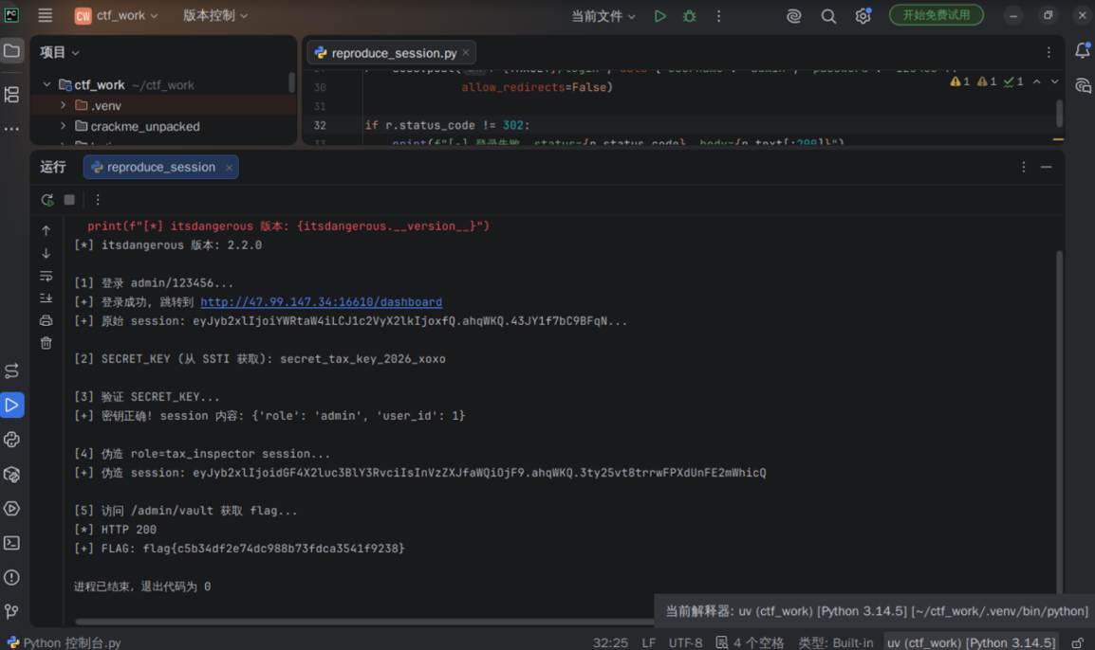Open the Problems tool window icon
Image resolution: width=1095 pixels, height=650 pixels.
(12, 577)
